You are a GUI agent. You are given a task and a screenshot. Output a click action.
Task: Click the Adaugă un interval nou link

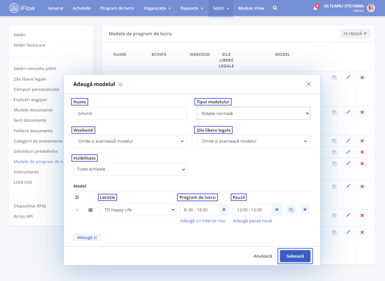[x=203, y=221]
